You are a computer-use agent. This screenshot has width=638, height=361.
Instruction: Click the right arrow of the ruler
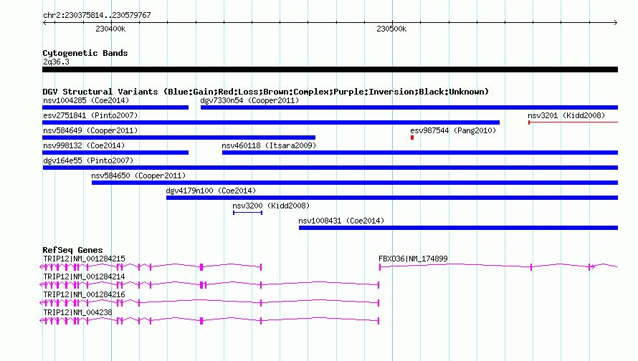coord(616,22)
